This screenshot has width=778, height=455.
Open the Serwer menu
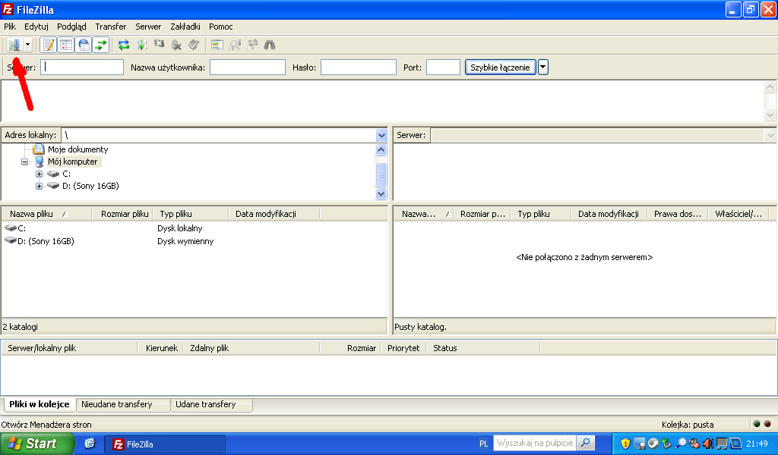click(x=148, y=27)
